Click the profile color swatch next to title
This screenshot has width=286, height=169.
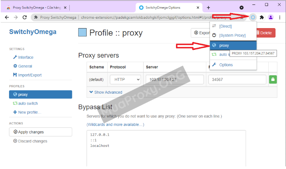click(x=82, y=33)
